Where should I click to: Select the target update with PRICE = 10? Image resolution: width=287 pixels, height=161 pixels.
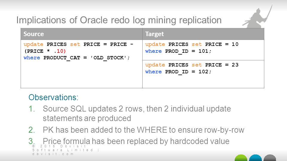[192, 48]
